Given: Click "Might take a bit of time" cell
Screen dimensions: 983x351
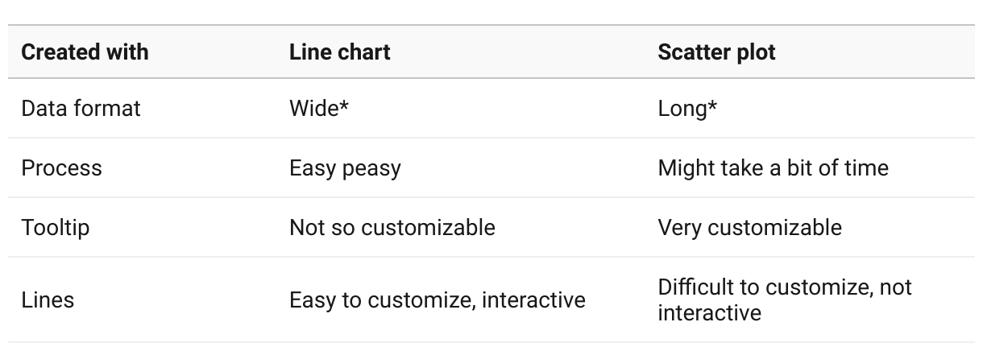Looking at the screenshot, I should [773, 168].
